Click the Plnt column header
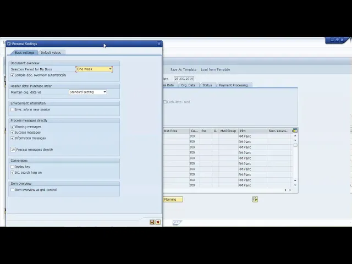 click(x=252, y=131)
